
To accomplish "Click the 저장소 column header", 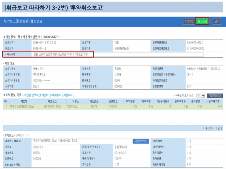I will coord(74,101).
